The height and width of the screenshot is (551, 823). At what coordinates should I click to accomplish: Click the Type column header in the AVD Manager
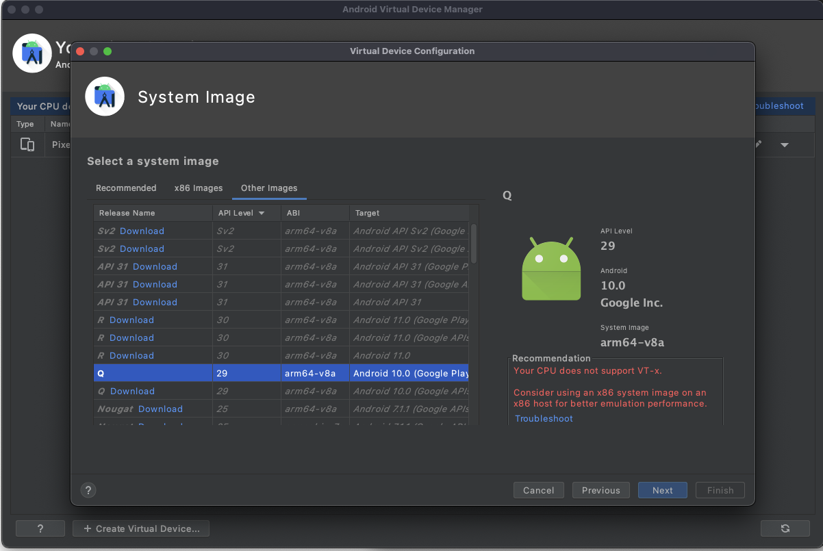[x=25, y=124]
